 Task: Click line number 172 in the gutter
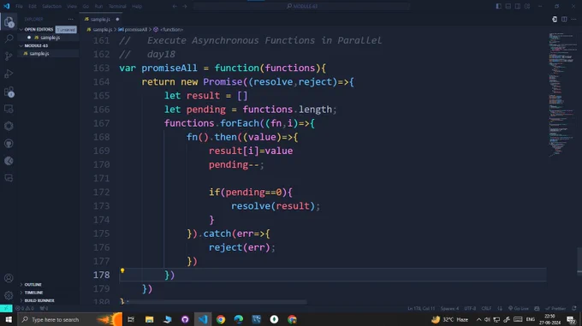[x=101, y=193]
